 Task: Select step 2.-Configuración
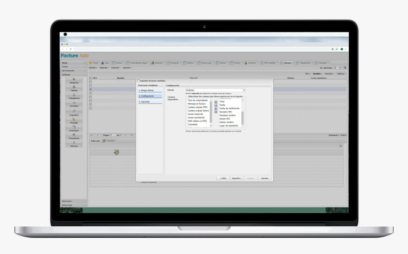(x=150, y=96)
